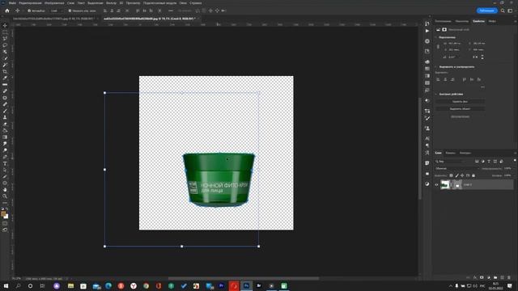Toggle the type layer filter icon
This screenshot has height=291, width=518.
point(489,162)
